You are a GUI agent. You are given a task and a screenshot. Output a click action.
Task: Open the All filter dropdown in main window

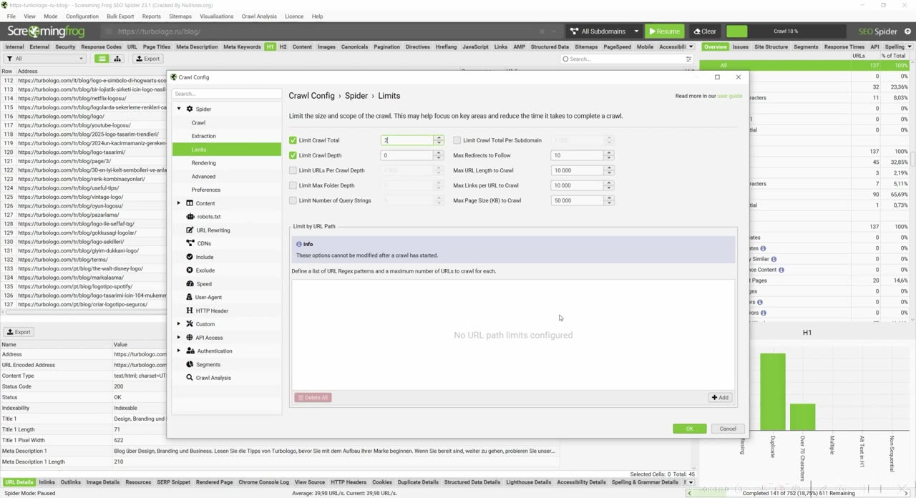pos(44,59)
